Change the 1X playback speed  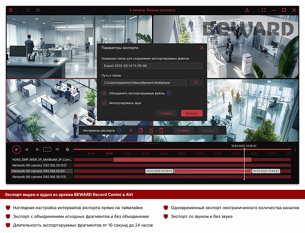pos(47,149)
